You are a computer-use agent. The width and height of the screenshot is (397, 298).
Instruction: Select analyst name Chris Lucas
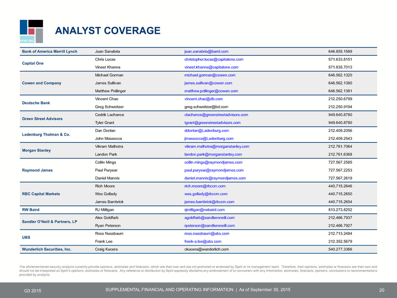coord(105,59)
